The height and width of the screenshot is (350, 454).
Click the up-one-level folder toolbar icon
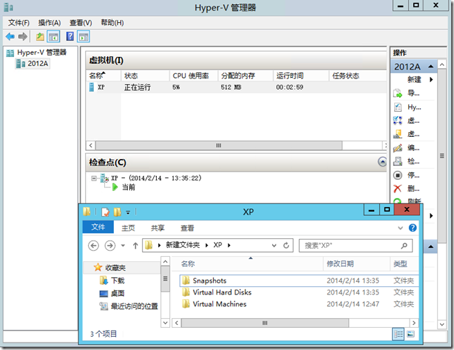(40, 37)
